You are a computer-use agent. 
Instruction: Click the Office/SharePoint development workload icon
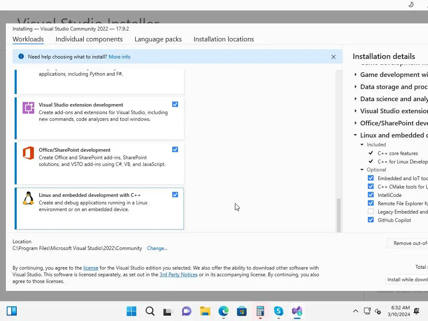pos(28,153)
